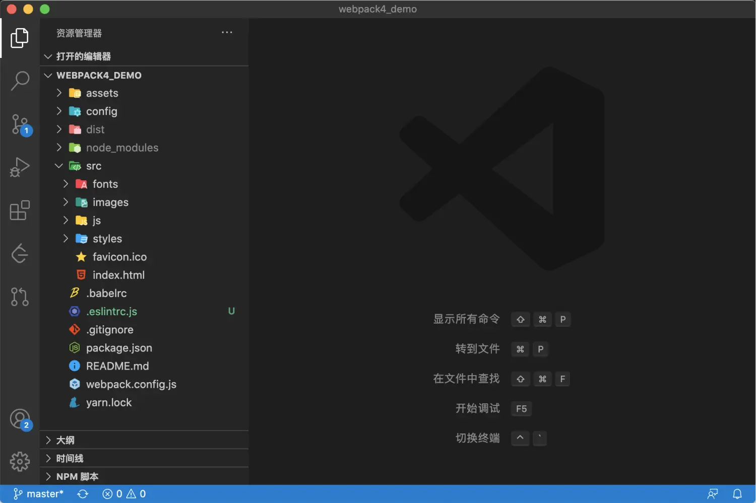This screenshot has width=756, height=503.
Task: Expand the js folder chevron
Action: 66,220
